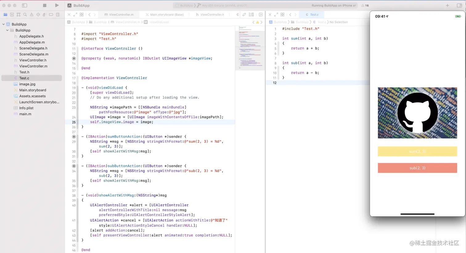466x253 pixels.
Task: Open the Breakpoint navigator
Action: [51, 14]
